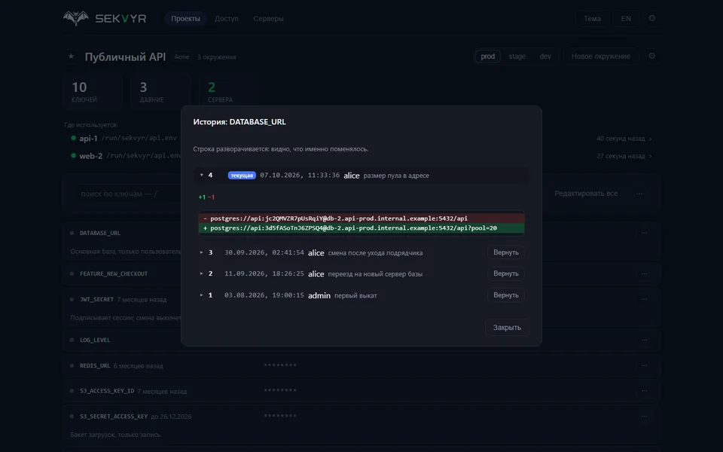Open the Серверы navigation item
The width and height of the screenshot is (723, 452).
[x=268, y=18]
